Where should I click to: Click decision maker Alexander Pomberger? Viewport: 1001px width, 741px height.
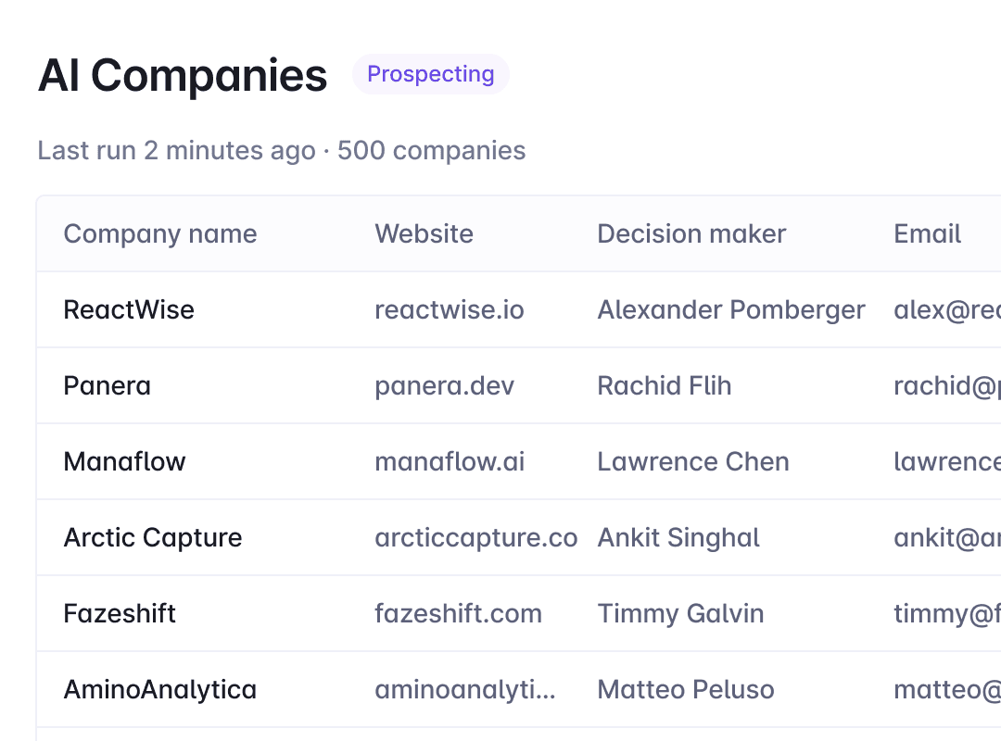click(x=730, y=309)
